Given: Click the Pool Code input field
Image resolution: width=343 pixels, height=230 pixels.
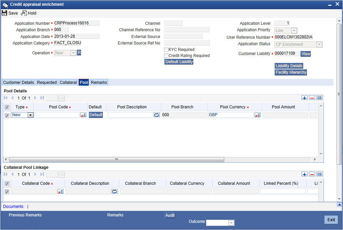Looking at the screenshot, I should (x=57, y=115).
